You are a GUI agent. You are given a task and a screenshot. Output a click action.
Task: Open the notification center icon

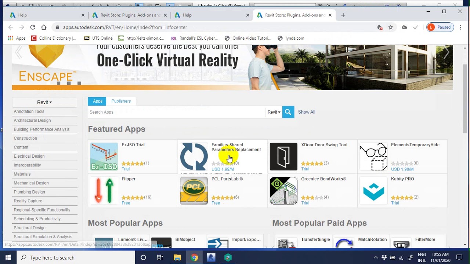coord(459,257)
